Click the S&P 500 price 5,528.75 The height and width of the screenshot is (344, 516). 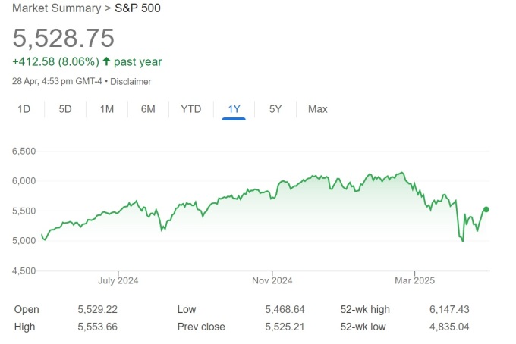point(63,37)
